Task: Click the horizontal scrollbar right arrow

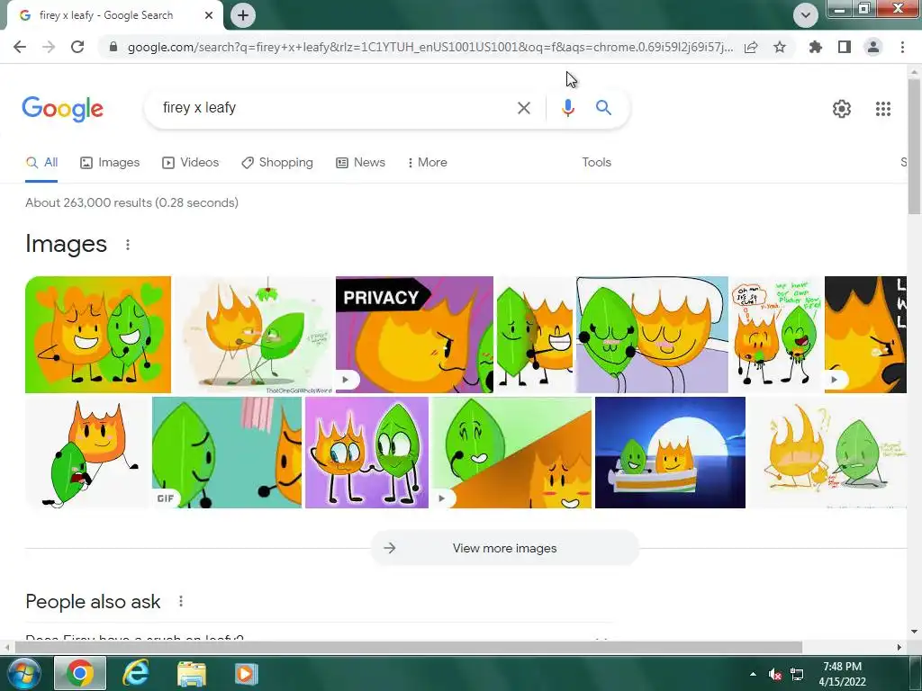Action: pos(899,647)
